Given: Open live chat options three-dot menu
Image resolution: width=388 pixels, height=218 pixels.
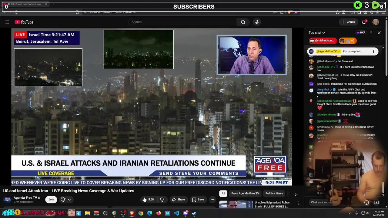Looking at the screenshot, I should [x=371, y=33].
